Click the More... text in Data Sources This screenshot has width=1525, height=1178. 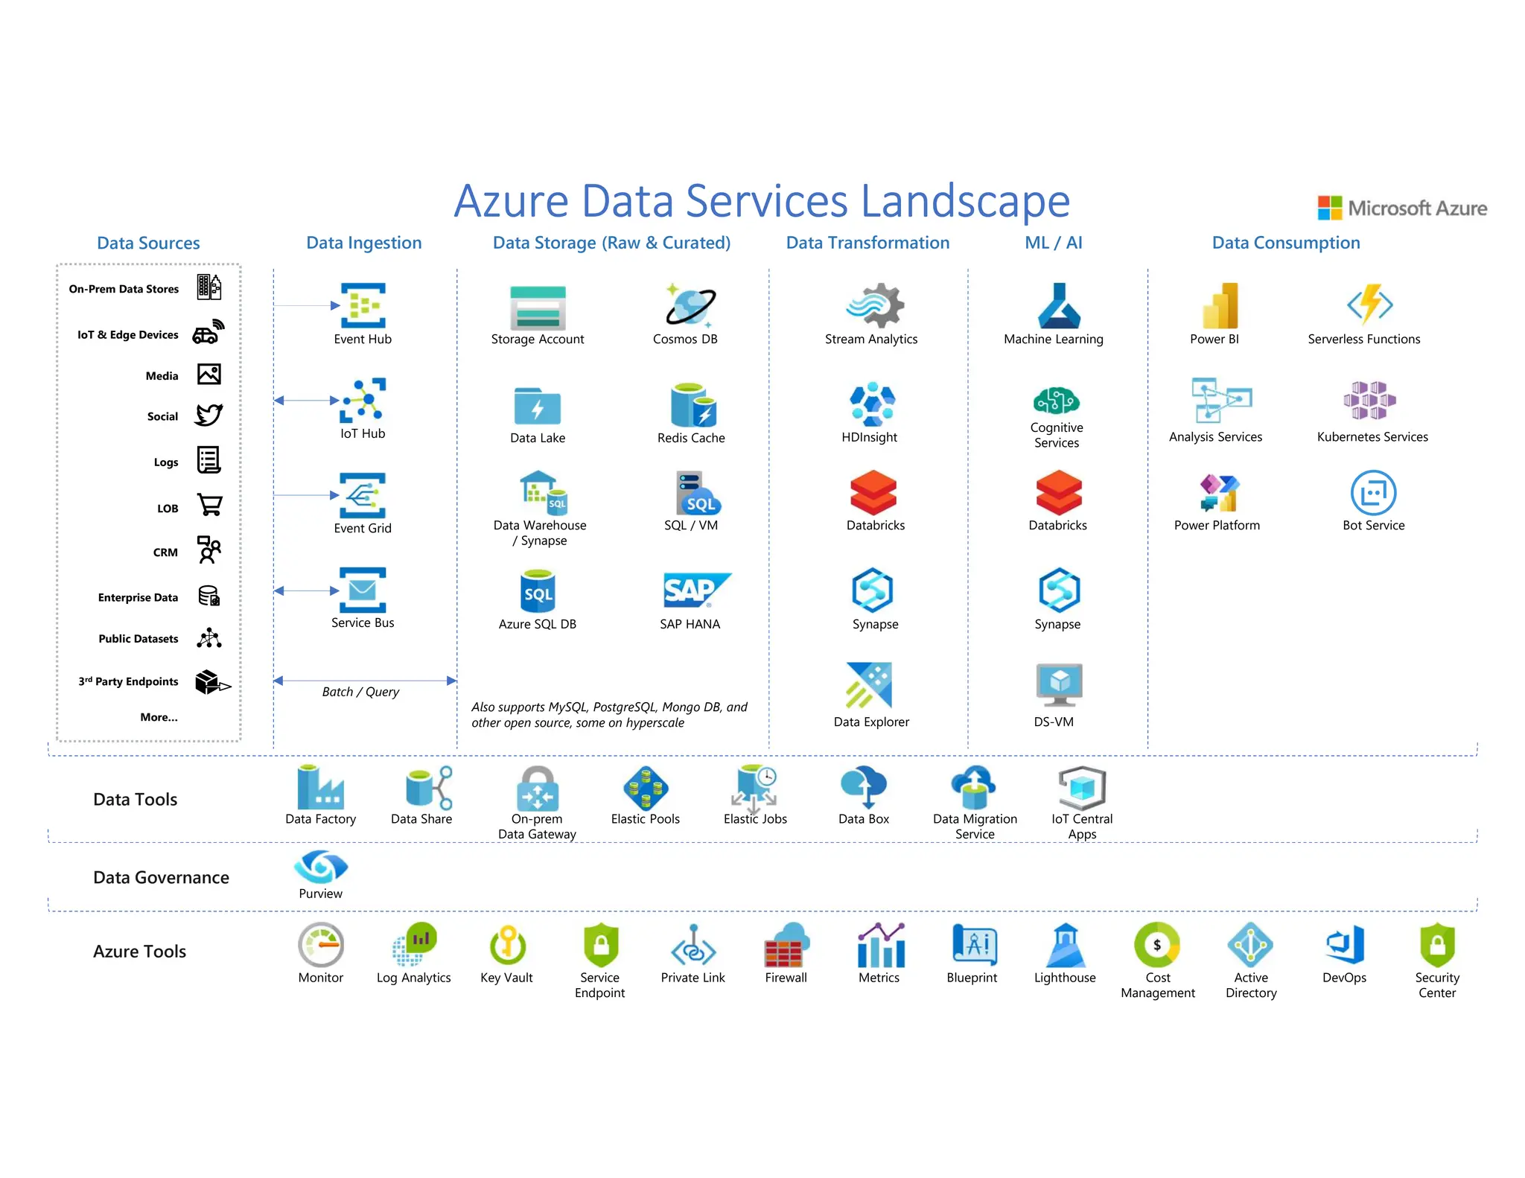(159, 717)
